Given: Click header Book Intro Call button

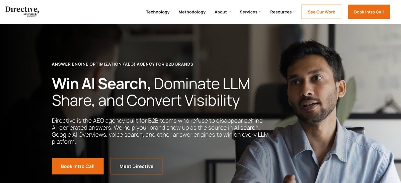Looking at the screenshot, I should 369,12.
